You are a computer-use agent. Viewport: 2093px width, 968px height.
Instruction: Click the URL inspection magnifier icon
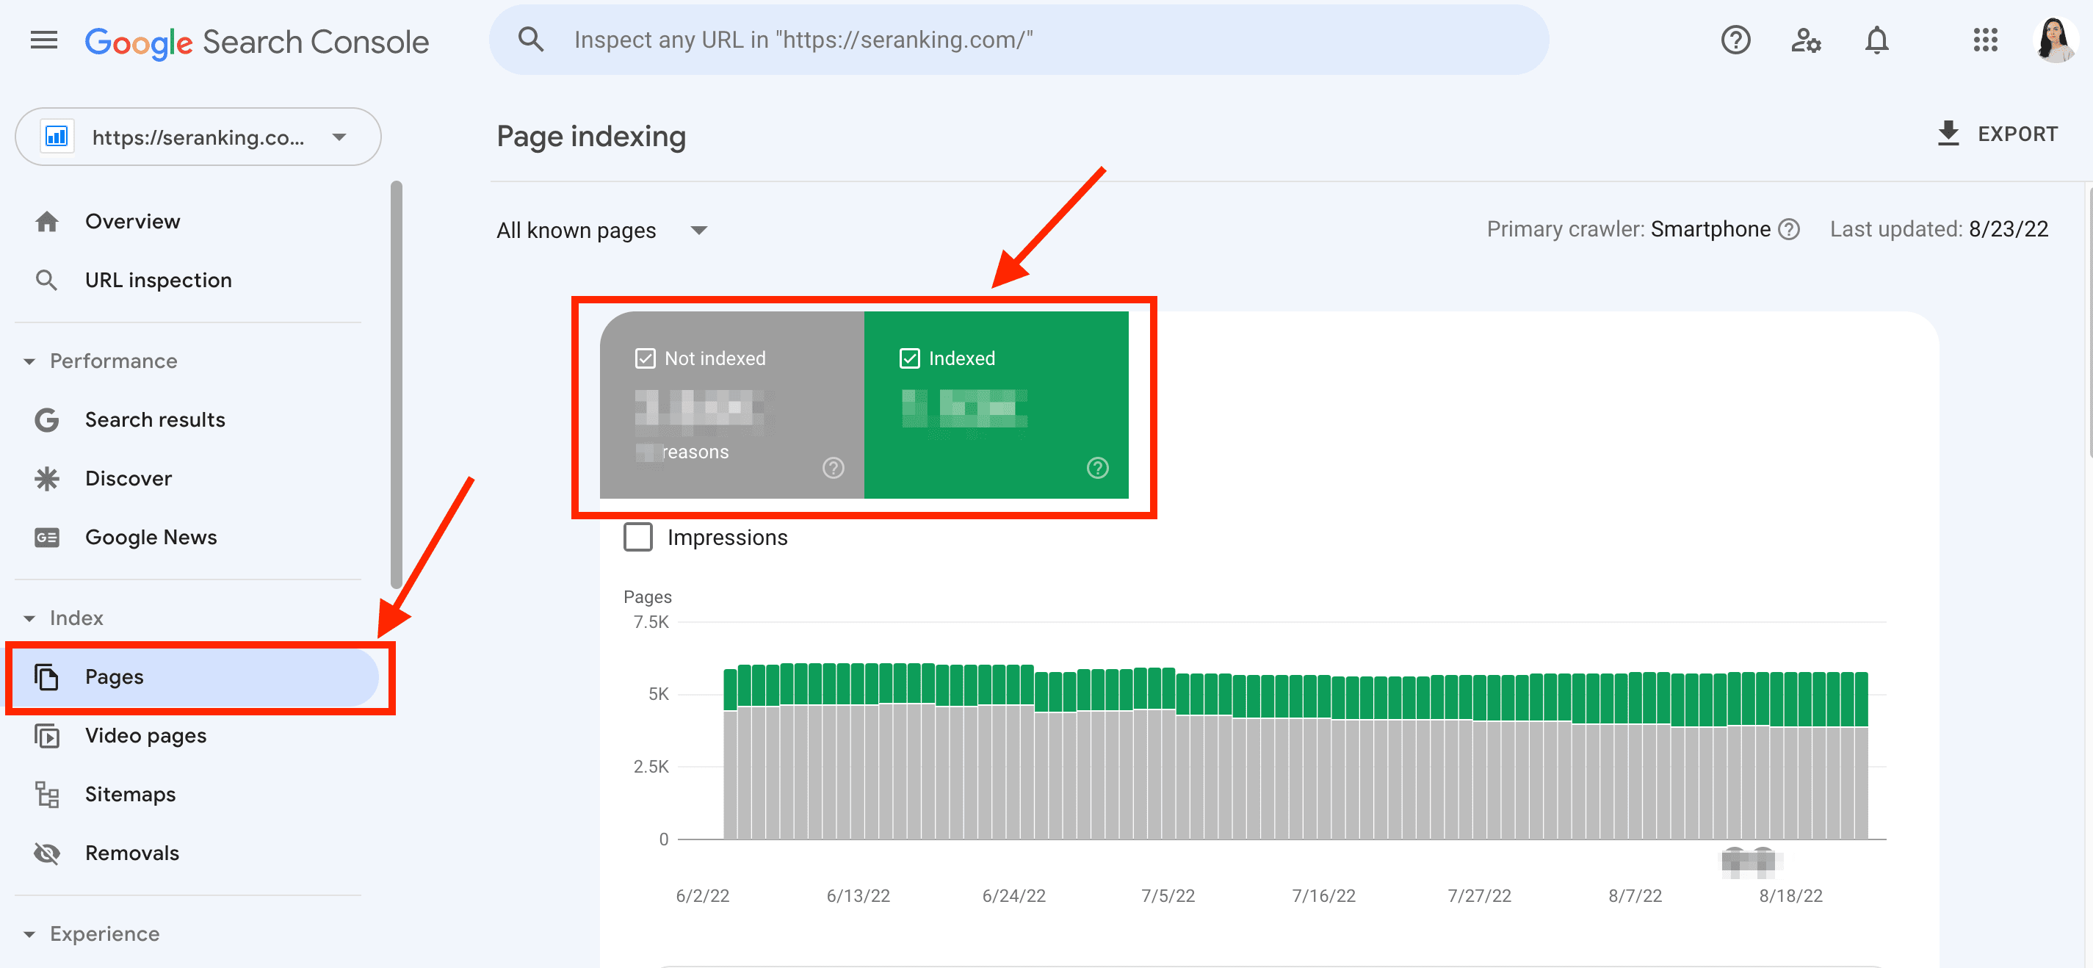(46, 281)
